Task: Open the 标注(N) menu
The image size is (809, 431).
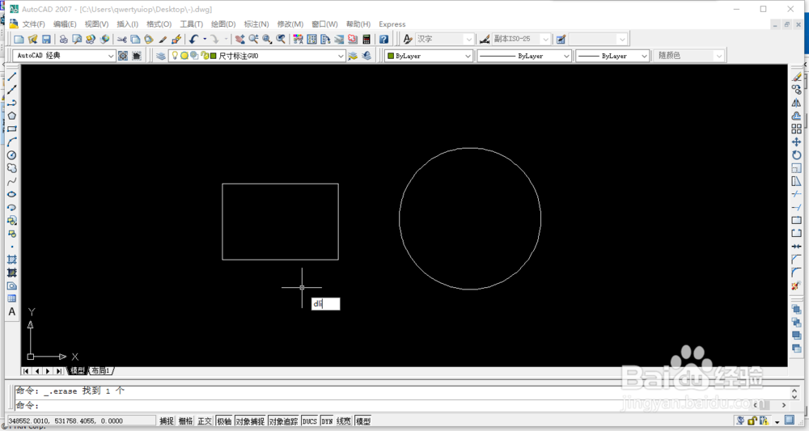Action: [256, 24]
